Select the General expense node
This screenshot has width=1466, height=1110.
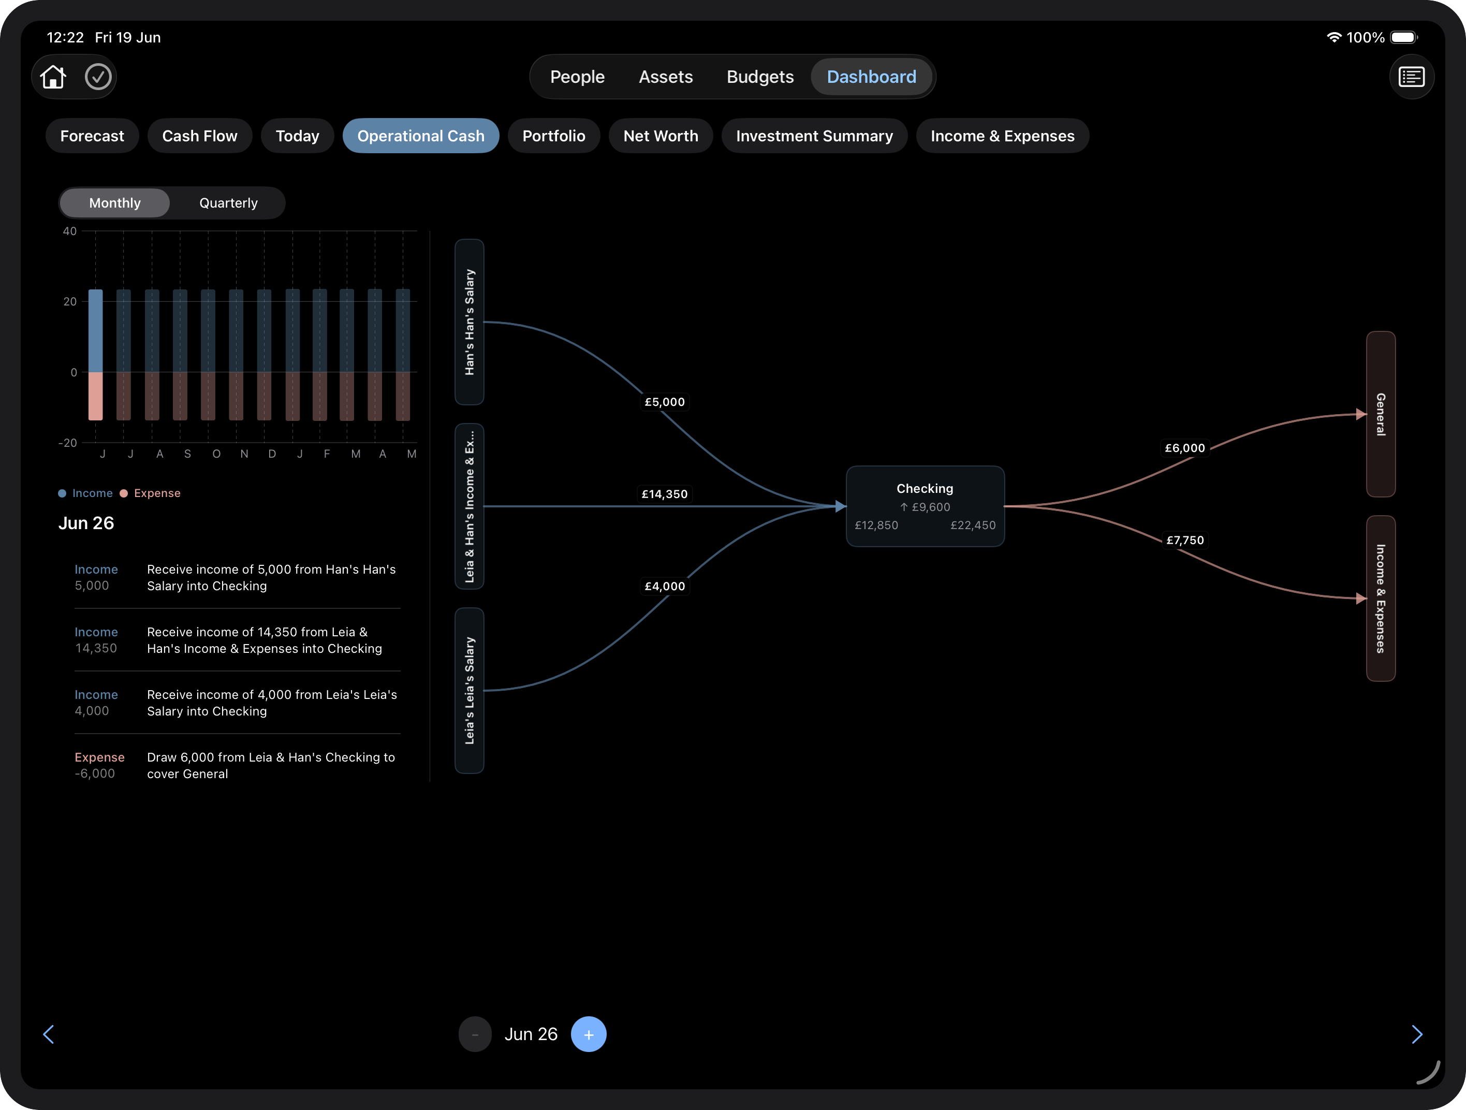1381,414
